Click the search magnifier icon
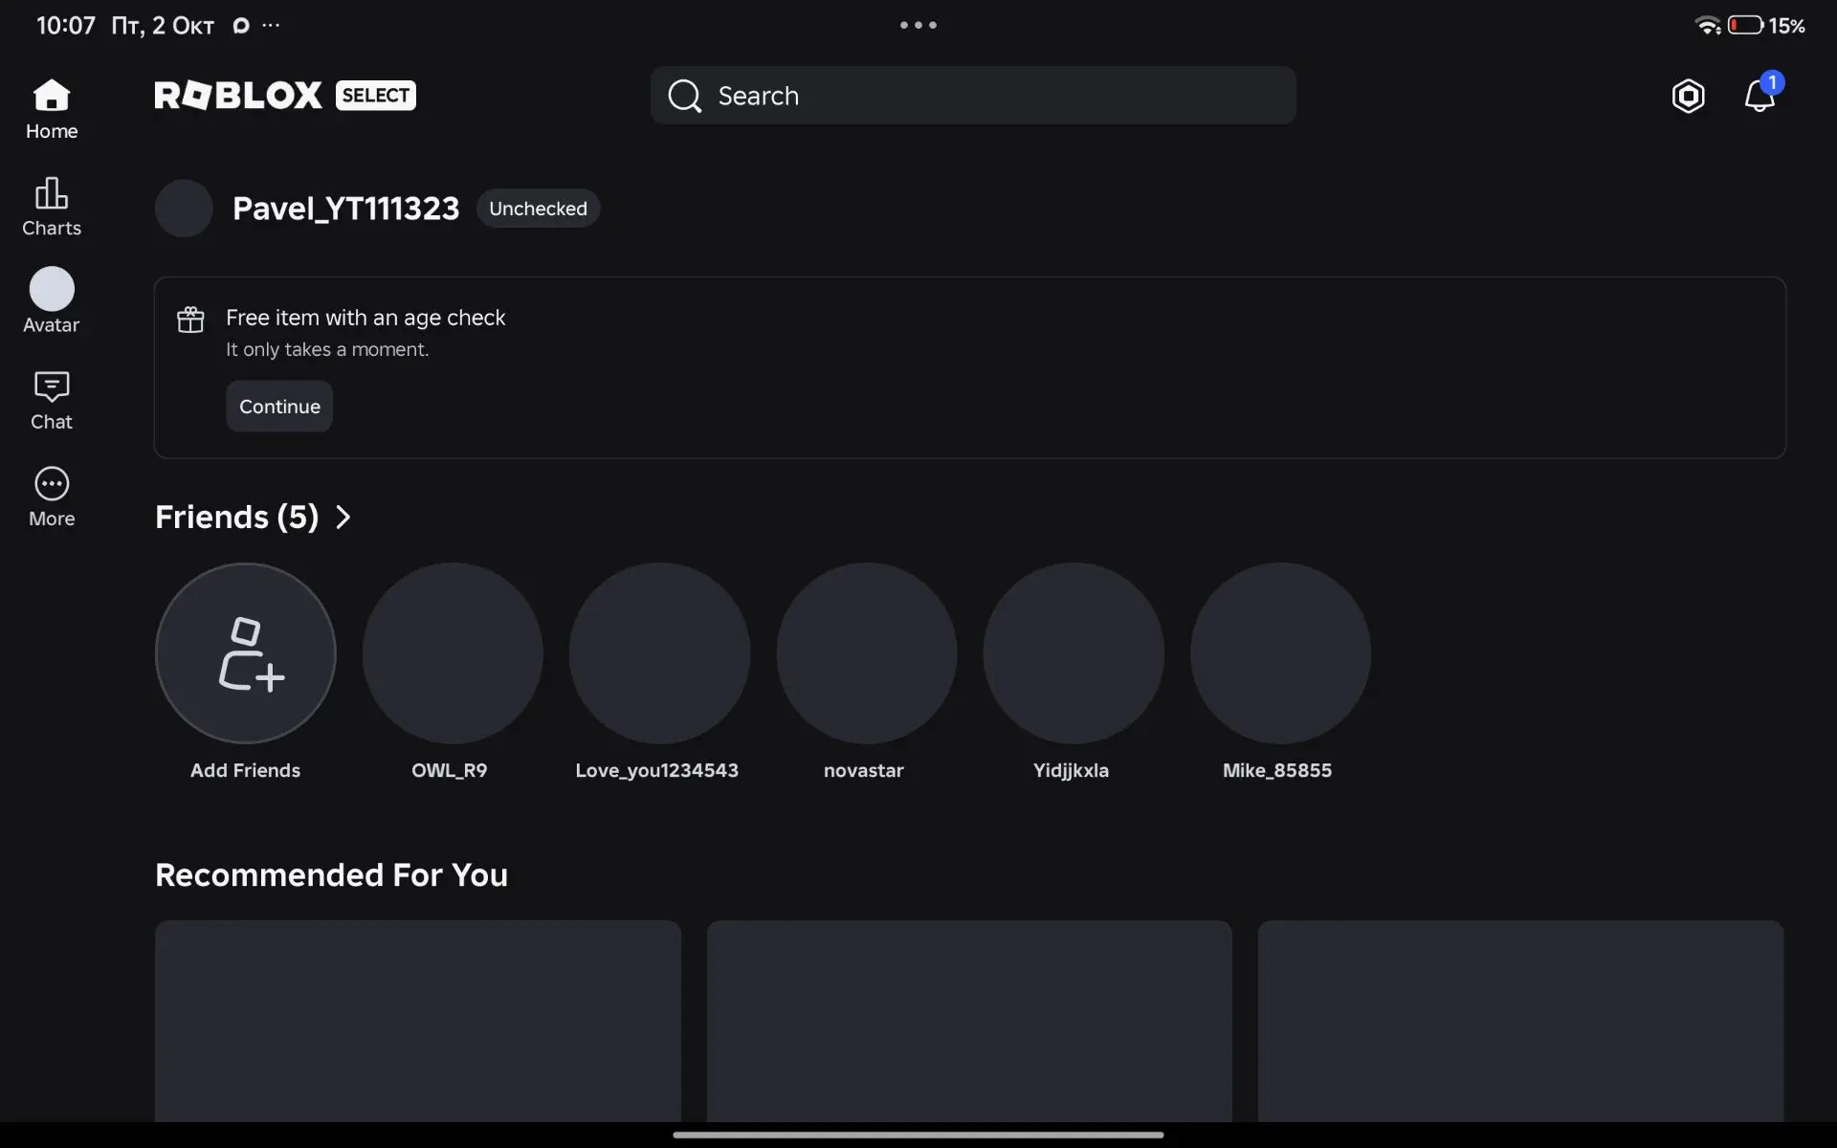 pyautogui.click(x=685, y=96)
